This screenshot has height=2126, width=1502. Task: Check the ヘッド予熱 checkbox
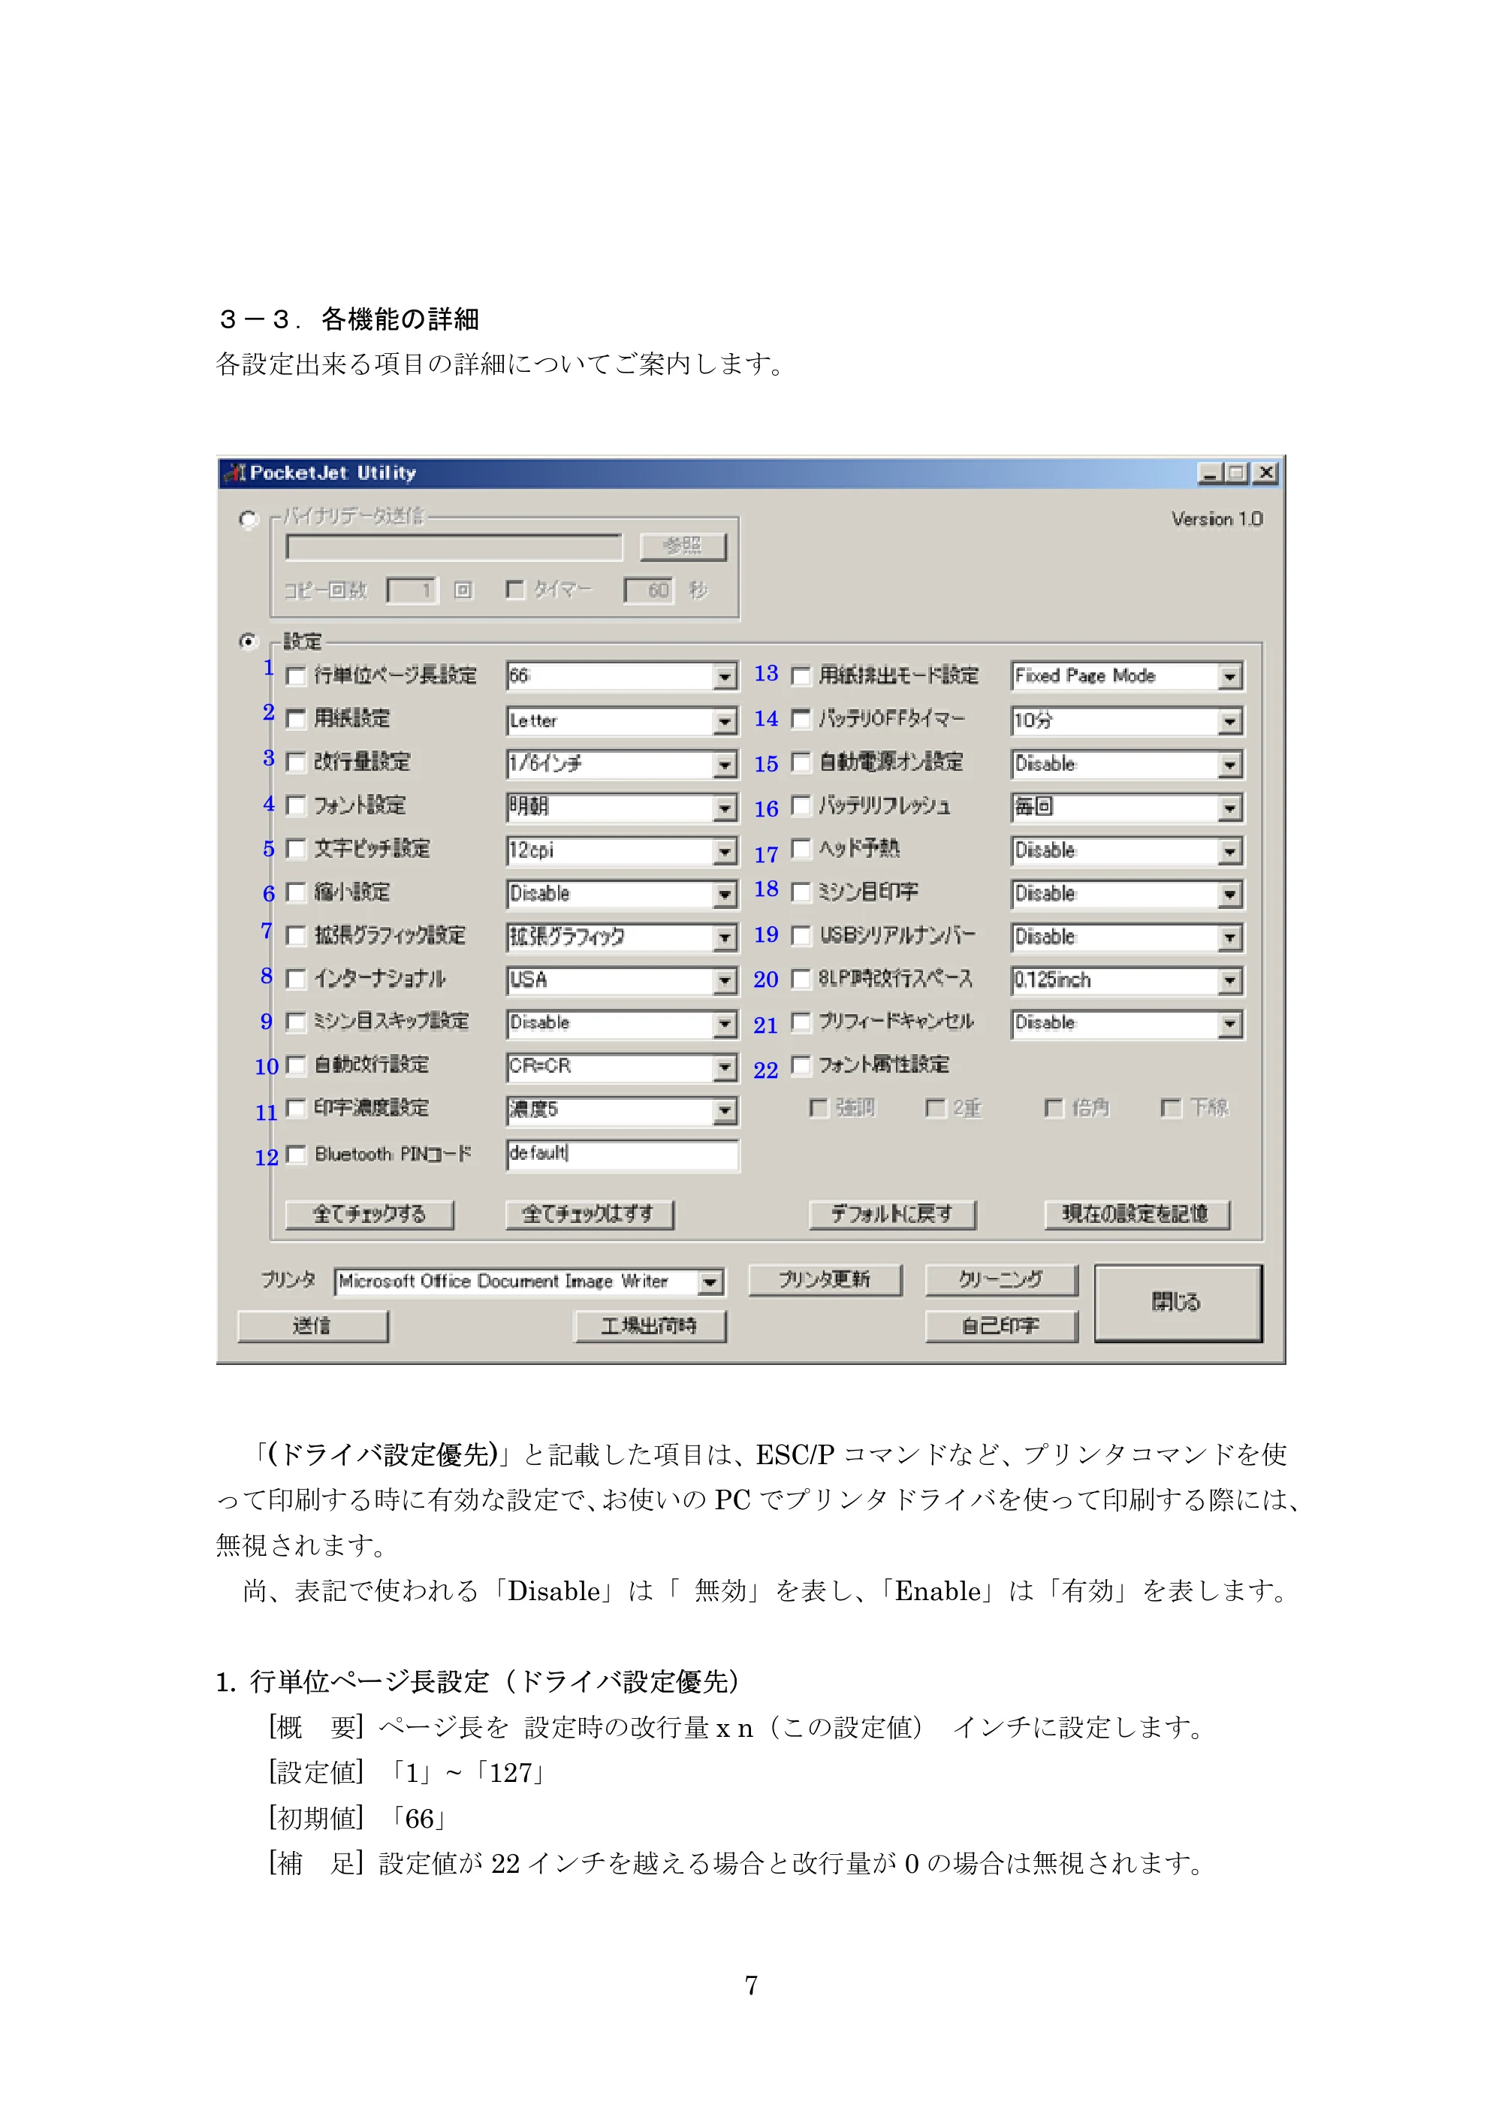[801, 849]
